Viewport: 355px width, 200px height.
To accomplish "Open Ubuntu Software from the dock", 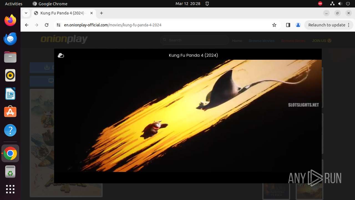I will tap(10, 112).
